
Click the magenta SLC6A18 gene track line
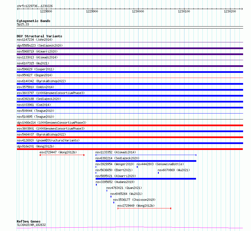(130, 227)
